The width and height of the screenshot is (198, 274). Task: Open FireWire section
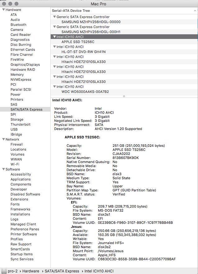coord(17,60)
